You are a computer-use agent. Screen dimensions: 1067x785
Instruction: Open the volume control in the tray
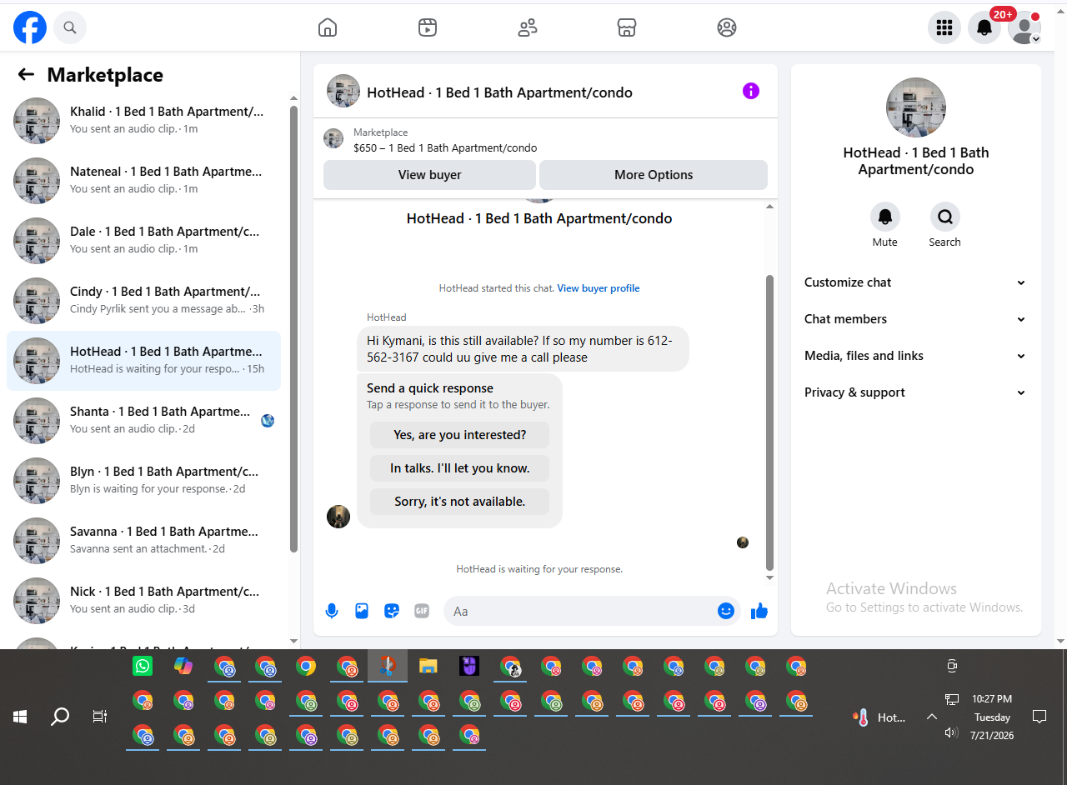951,733
